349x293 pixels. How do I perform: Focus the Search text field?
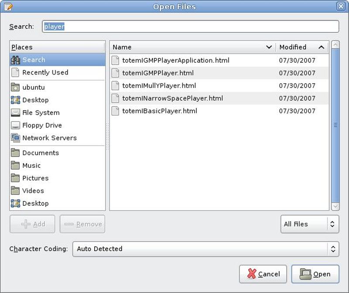190,27
